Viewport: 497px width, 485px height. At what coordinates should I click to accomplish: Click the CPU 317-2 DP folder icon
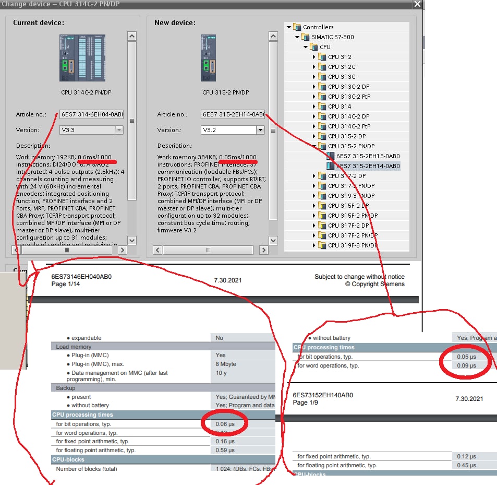pos(322,176)
